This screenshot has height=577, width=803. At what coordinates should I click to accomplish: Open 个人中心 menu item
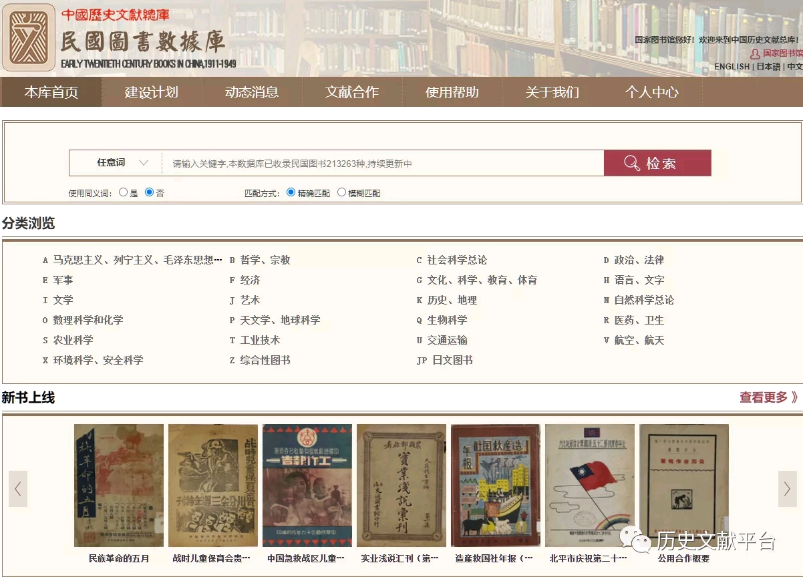652,92
